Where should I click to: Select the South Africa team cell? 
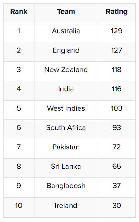[66, 129]
